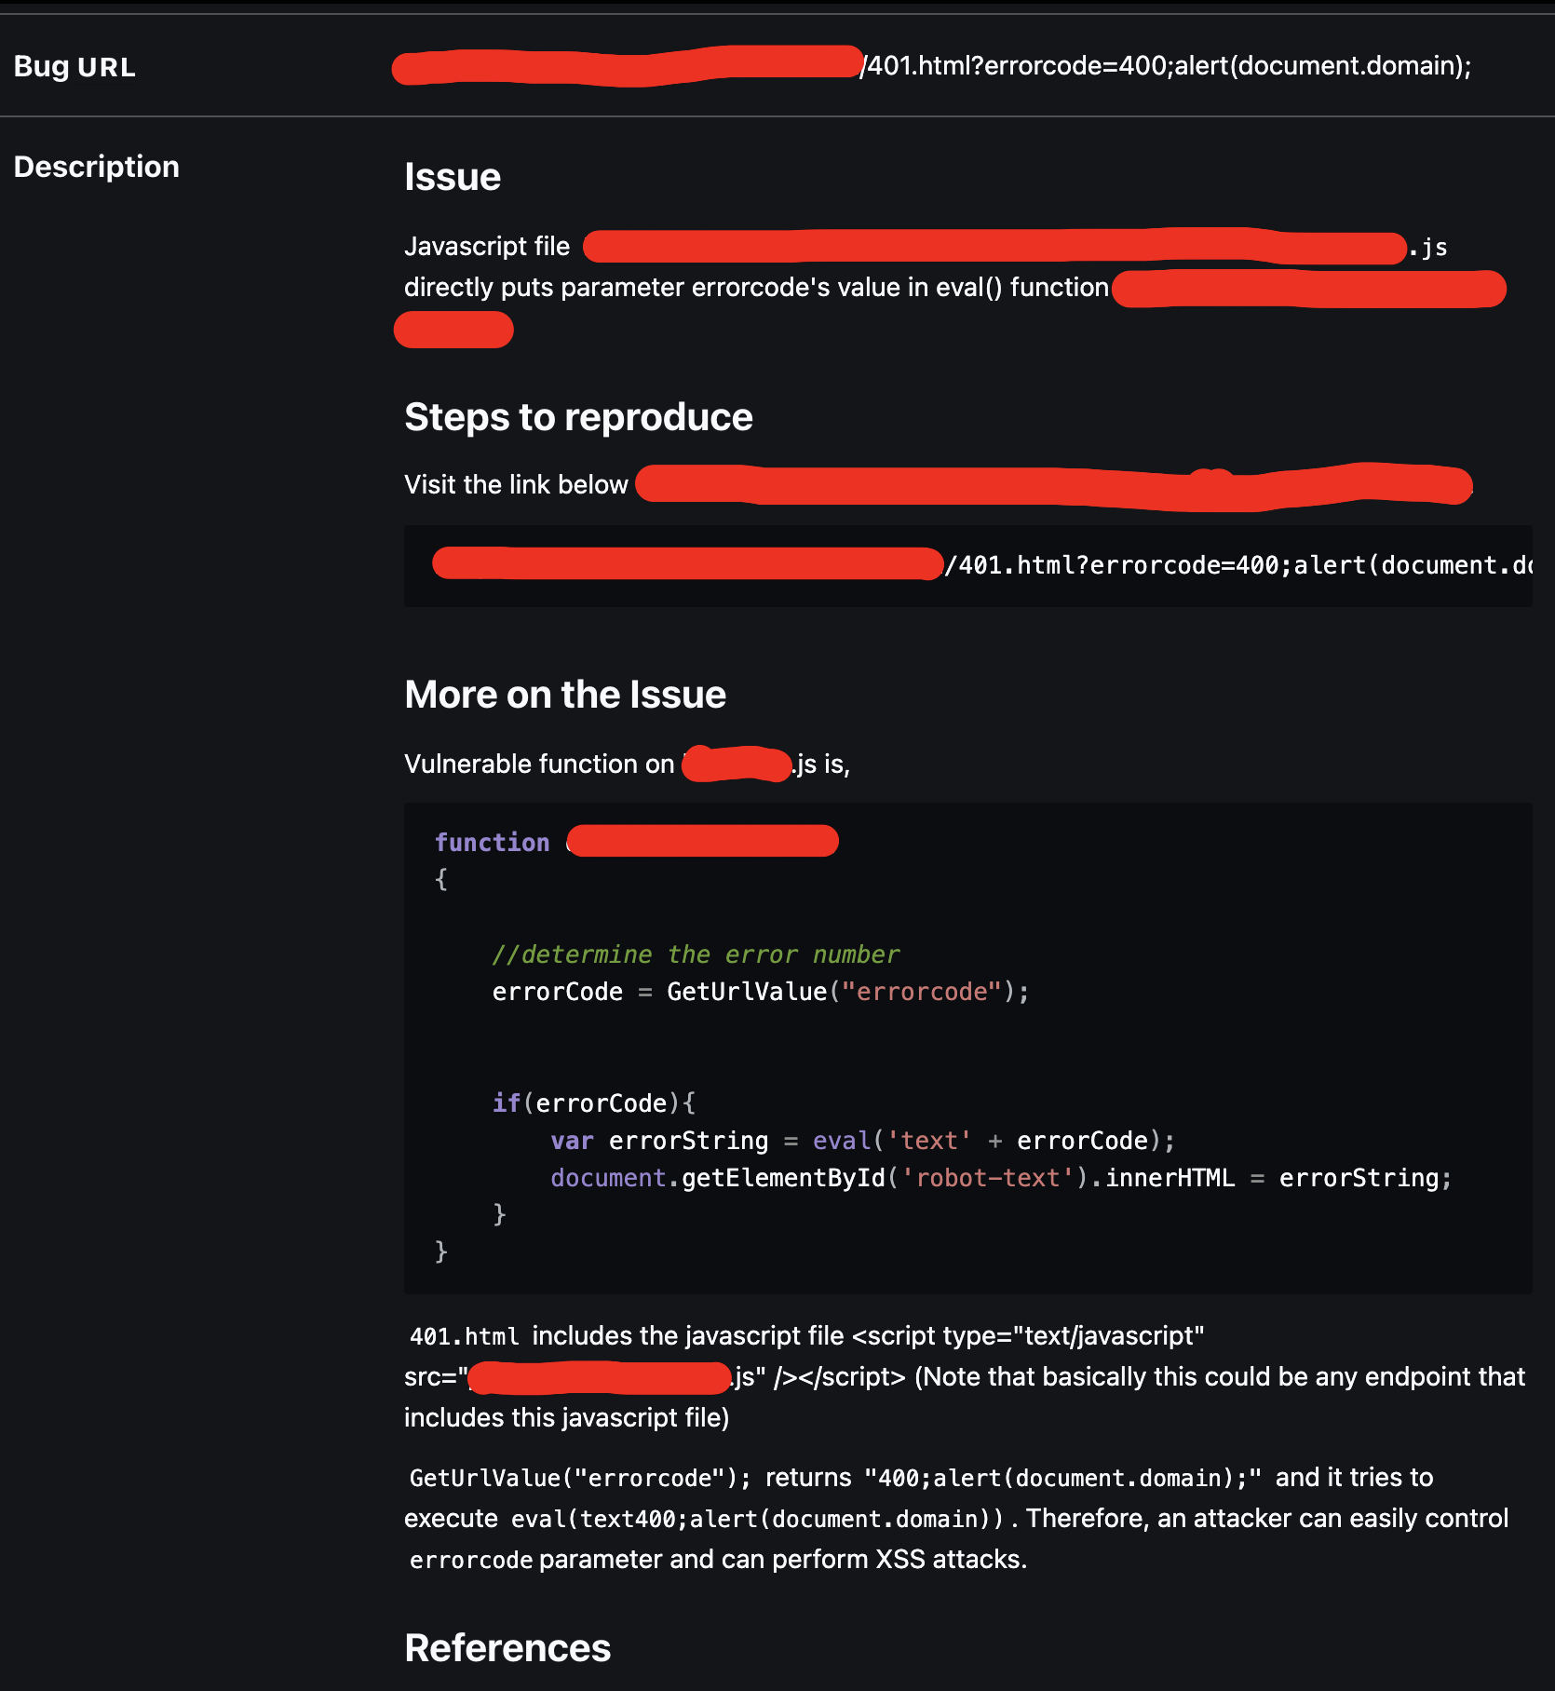Image resolution: width=1555 pixels, height=1691 pixels.
Task: Click the getElementById('robot-text') line
Action: (x=1001, y=1178)
